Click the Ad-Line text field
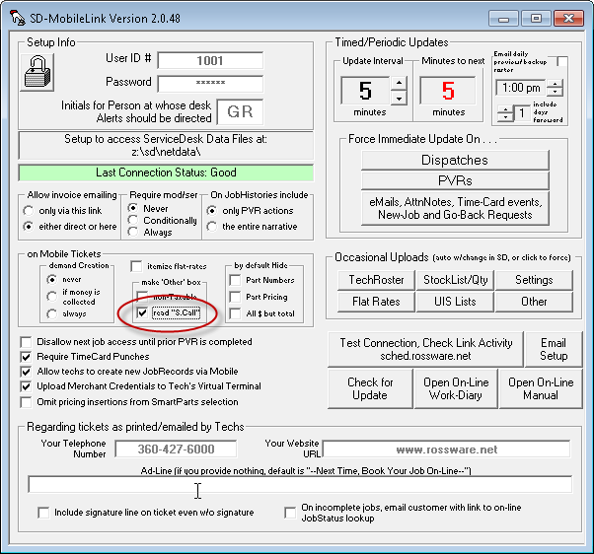594x554 pixels. 299,484
